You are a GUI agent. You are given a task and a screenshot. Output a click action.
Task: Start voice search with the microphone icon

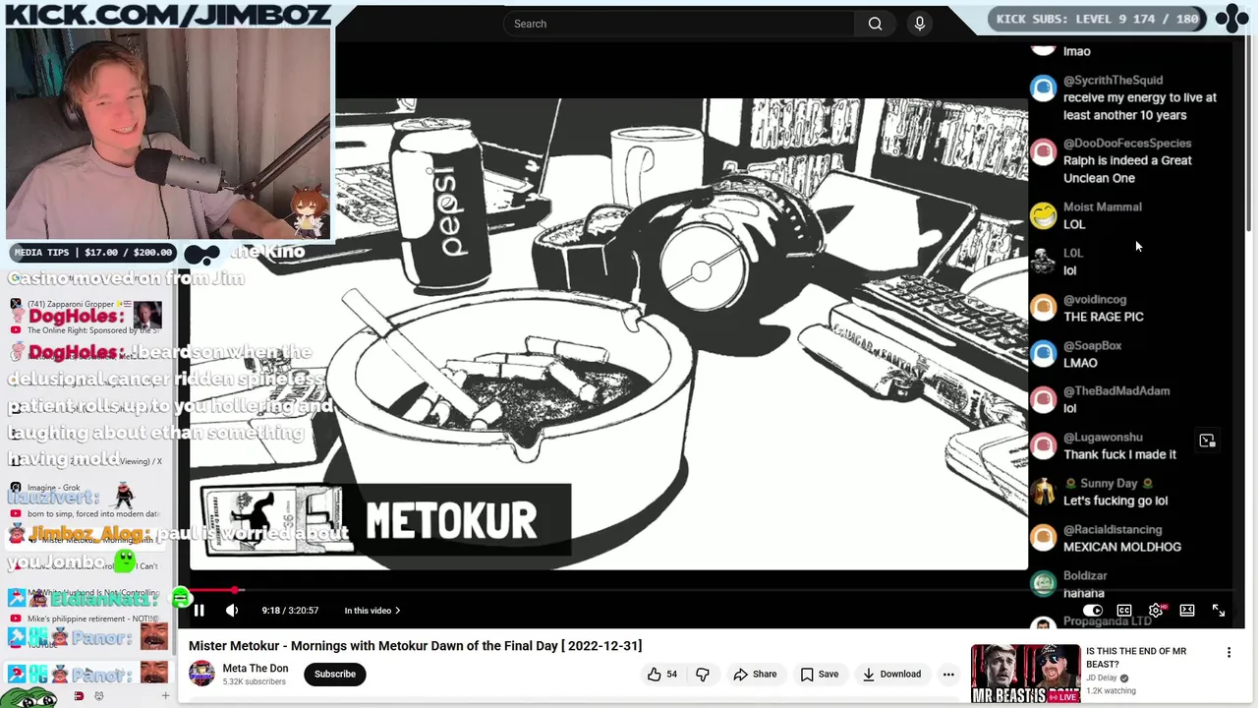[920, 24]
